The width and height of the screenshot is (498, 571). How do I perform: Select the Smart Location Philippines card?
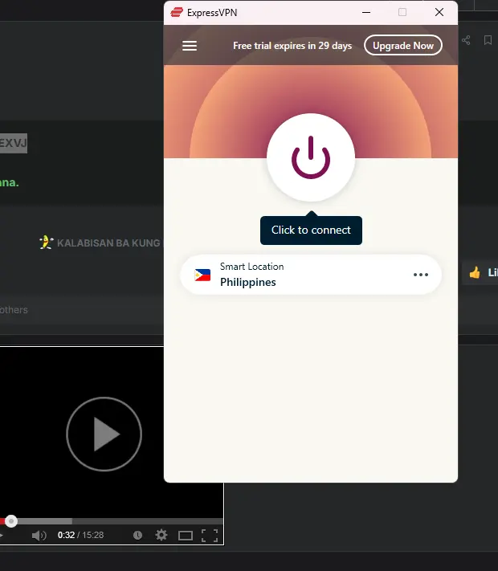click(311, 275)
